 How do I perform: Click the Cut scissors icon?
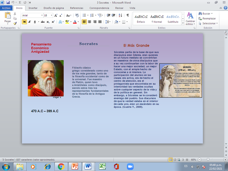click(15, 14)
